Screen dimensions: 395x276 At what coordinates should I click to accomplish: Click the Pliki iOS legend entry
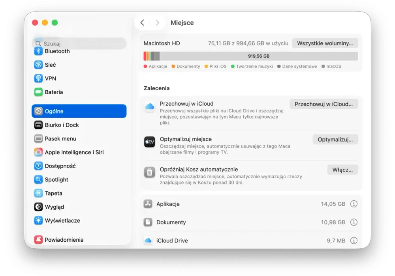click(x=216, y=66)
